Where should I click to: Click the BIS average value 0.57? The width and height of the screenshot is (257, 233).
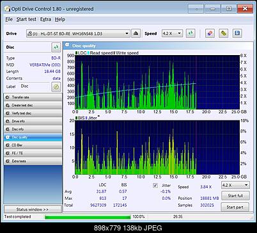[123, 191]
